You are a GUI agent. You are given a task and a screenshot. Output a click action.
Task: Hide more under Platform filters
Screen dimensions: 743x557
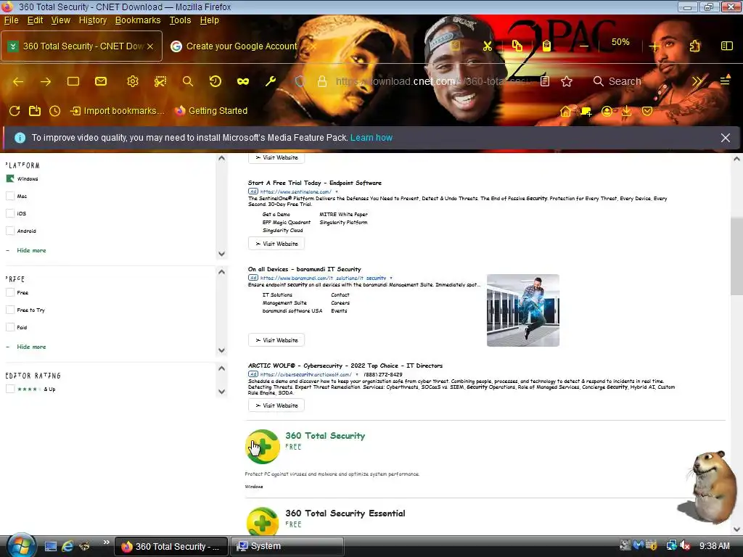[31, 250]
